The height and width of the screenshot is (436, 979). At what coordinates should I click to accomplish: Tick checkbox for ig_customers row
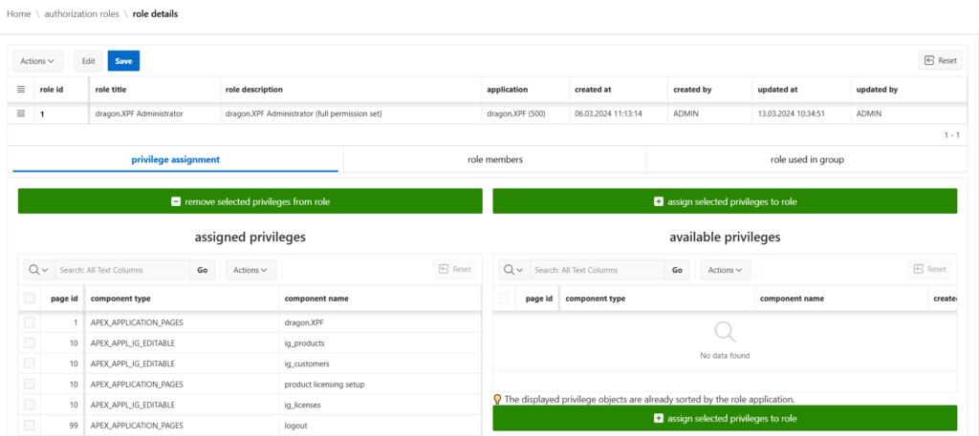30,363
